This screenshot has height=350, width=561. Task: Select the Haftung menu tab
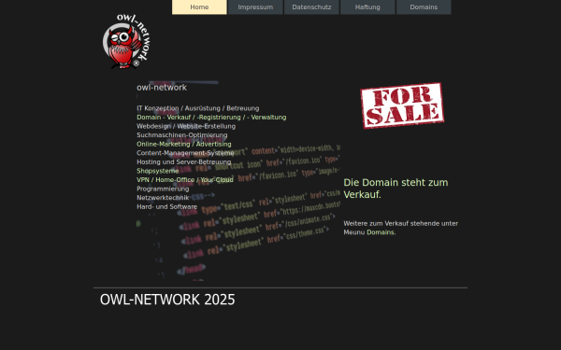tap(367, 7)
